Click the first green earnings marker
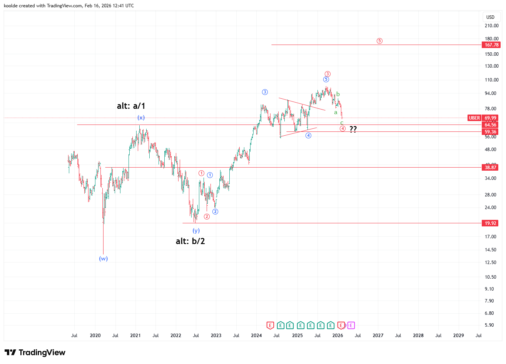This screenshot has height=364, width=506. point(281,326)
